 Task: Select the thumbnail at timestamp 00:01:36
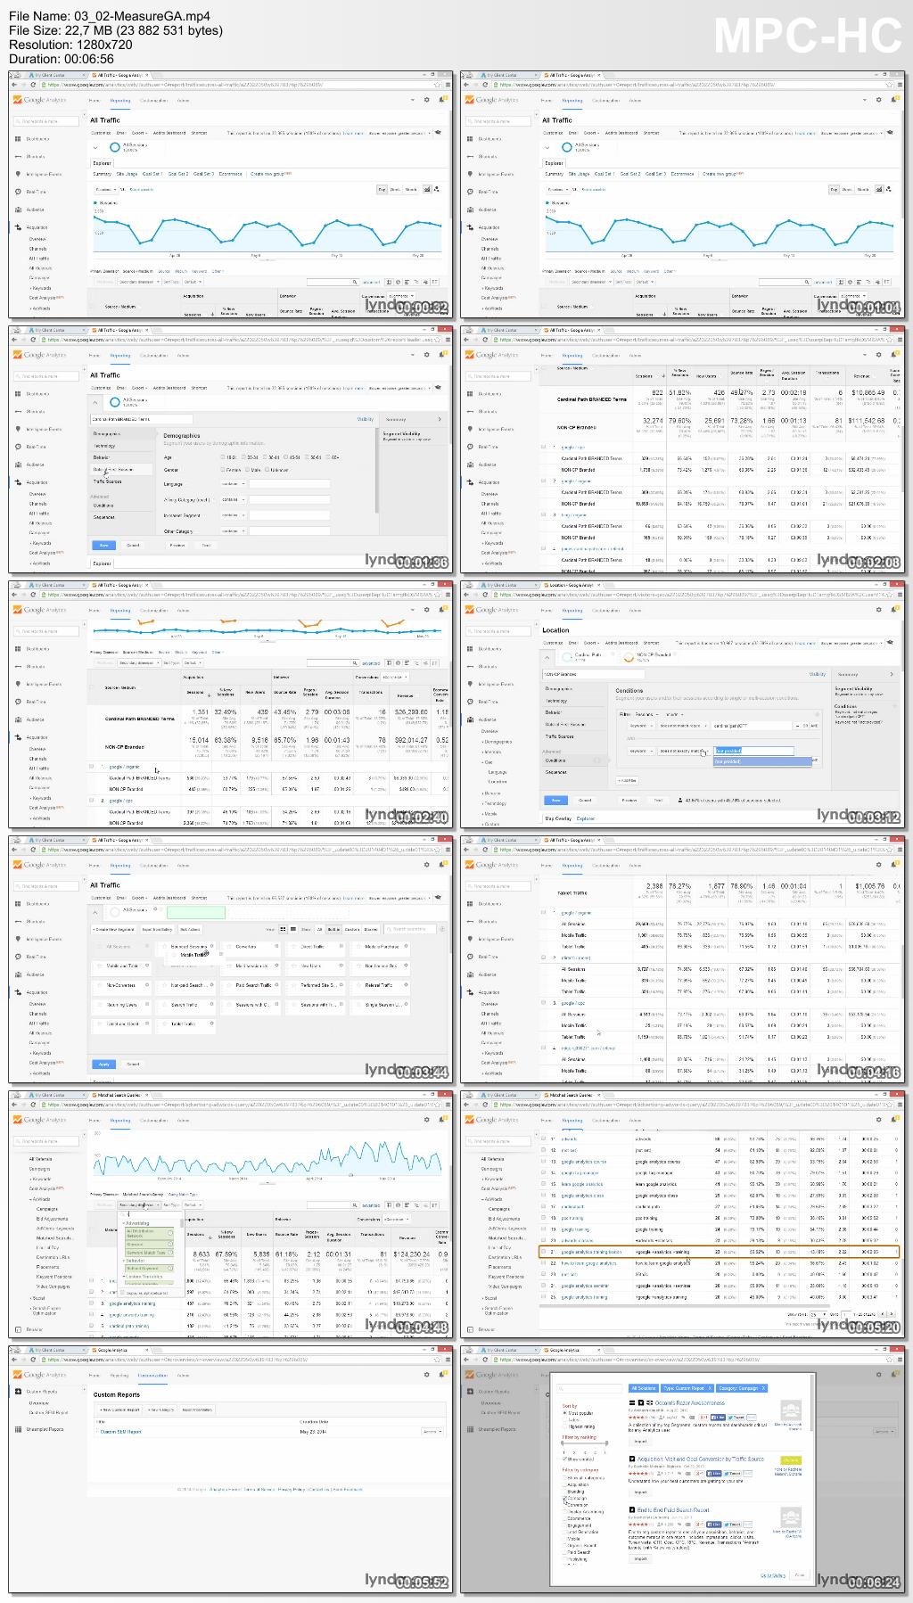click(x=232, y=449)
